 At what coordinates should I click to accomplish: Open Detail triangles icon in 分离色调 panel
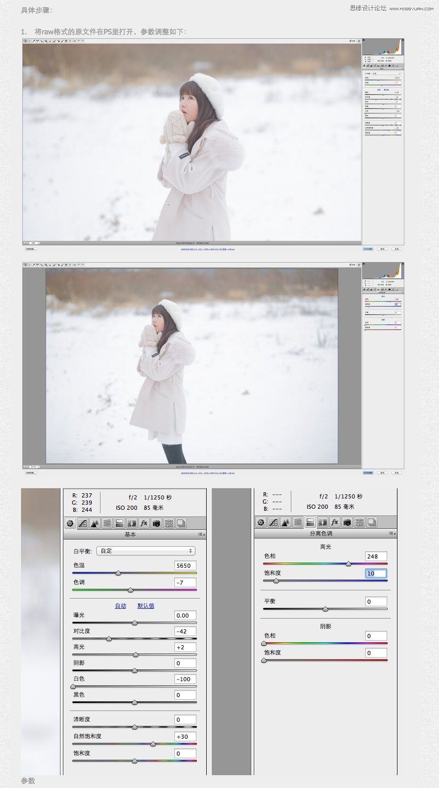pyautogui.click(x=286, y=522)
